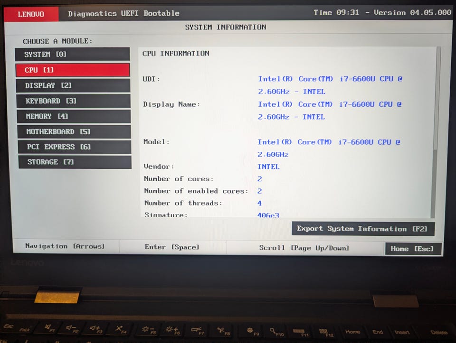Click Export System Information [F2] button
Image resolution: width=456 pixels, height=343 pixels.
click(363, 229)
